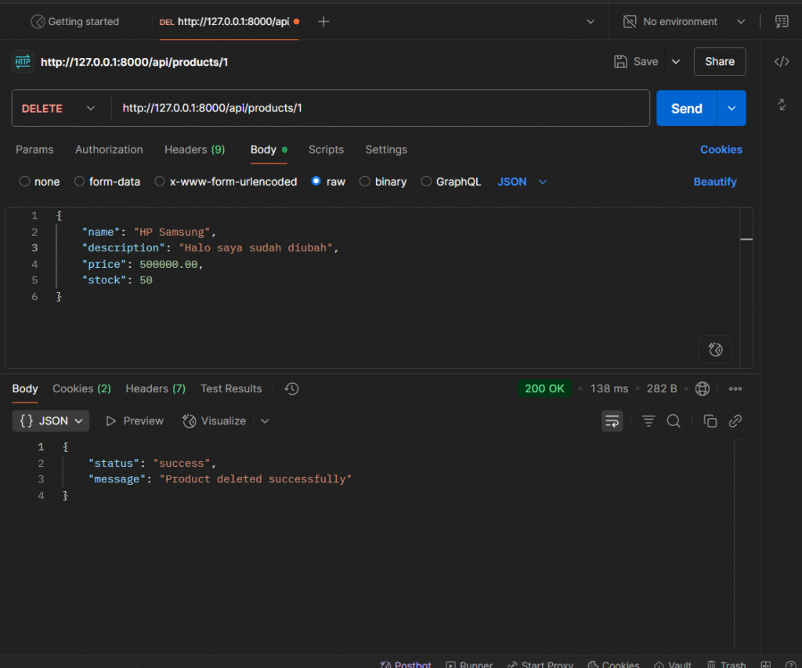This screenshot has width=802, height=668.
Task: Click the link icon in response toolbar
Action: [x=735, y=421]
